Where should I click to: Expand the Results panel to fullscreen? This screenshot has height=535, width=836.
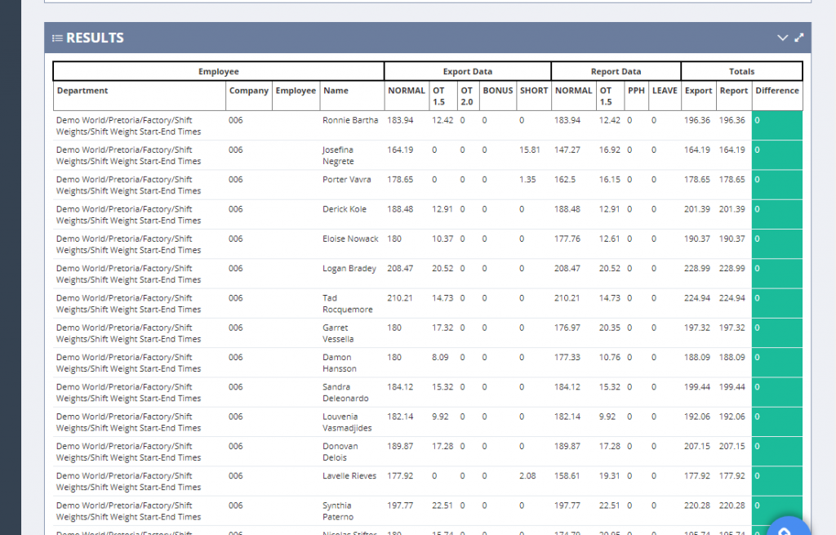pos(799,38)
